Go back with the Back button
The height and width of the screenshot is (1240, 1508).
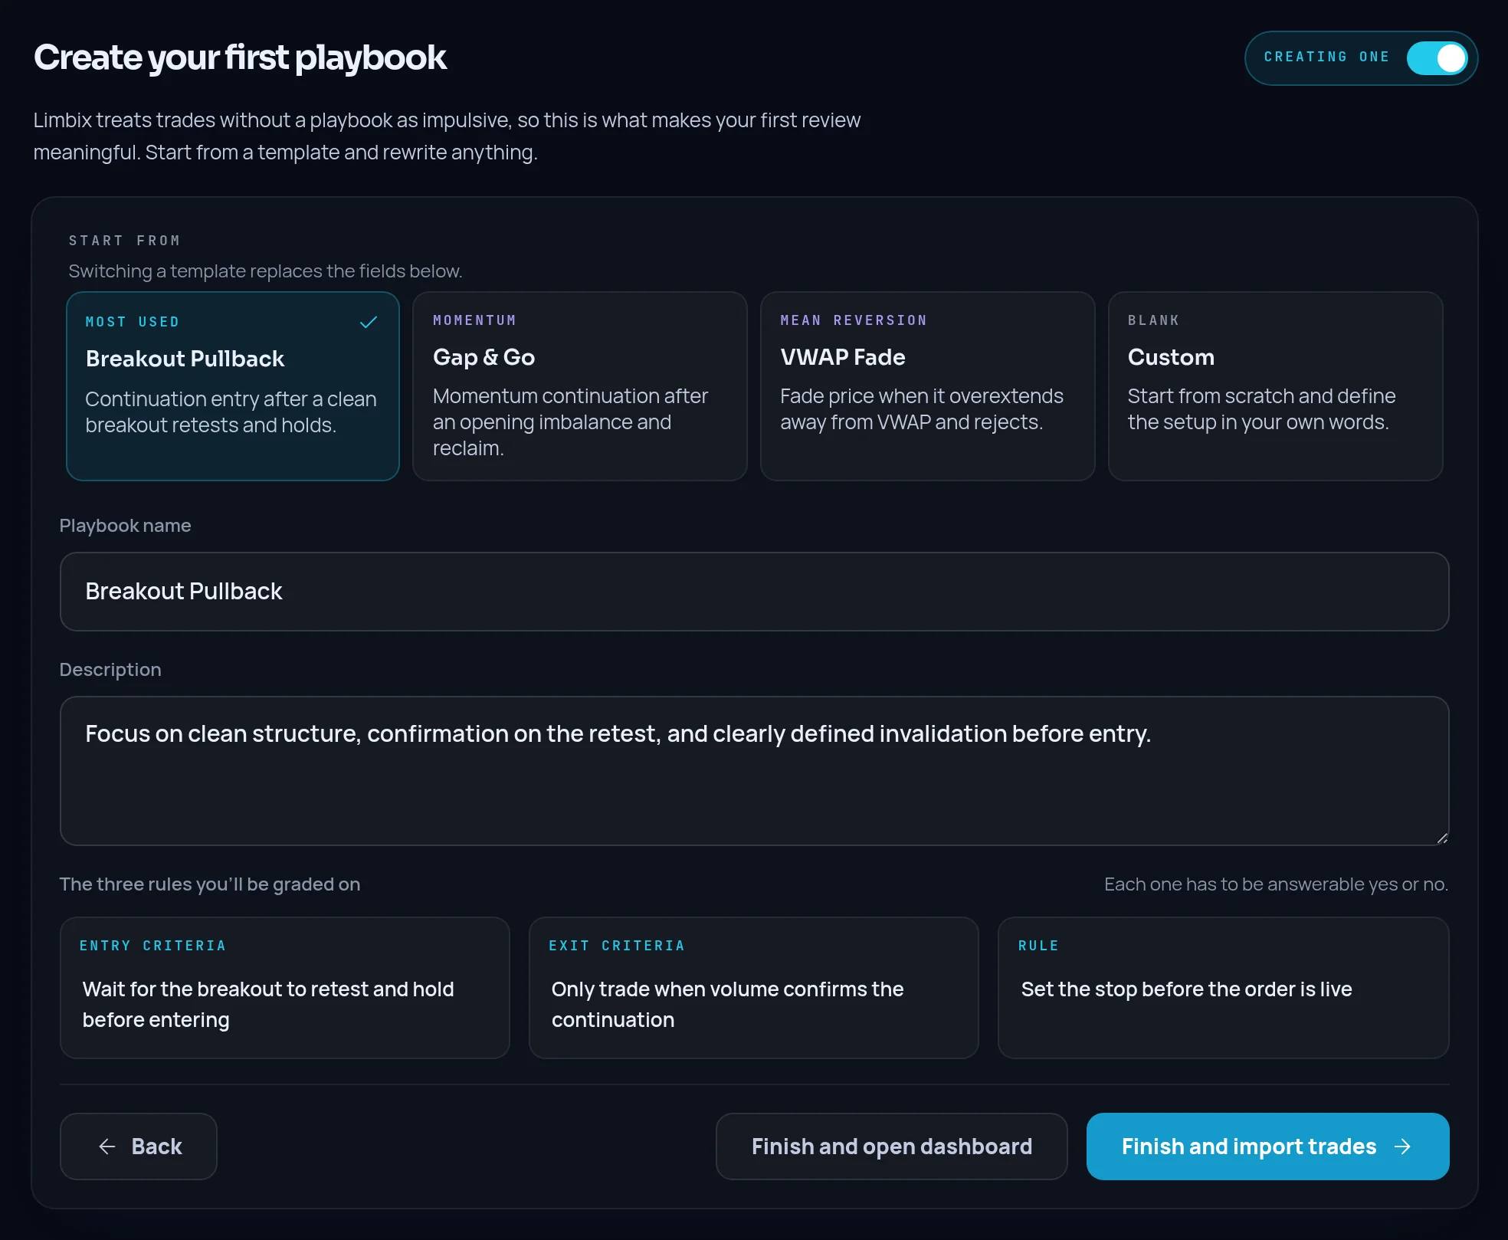pos(139,1147)
